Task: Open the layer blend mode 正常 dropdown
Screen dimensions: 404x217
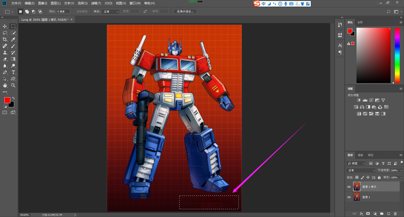Action: pos(361,170)
